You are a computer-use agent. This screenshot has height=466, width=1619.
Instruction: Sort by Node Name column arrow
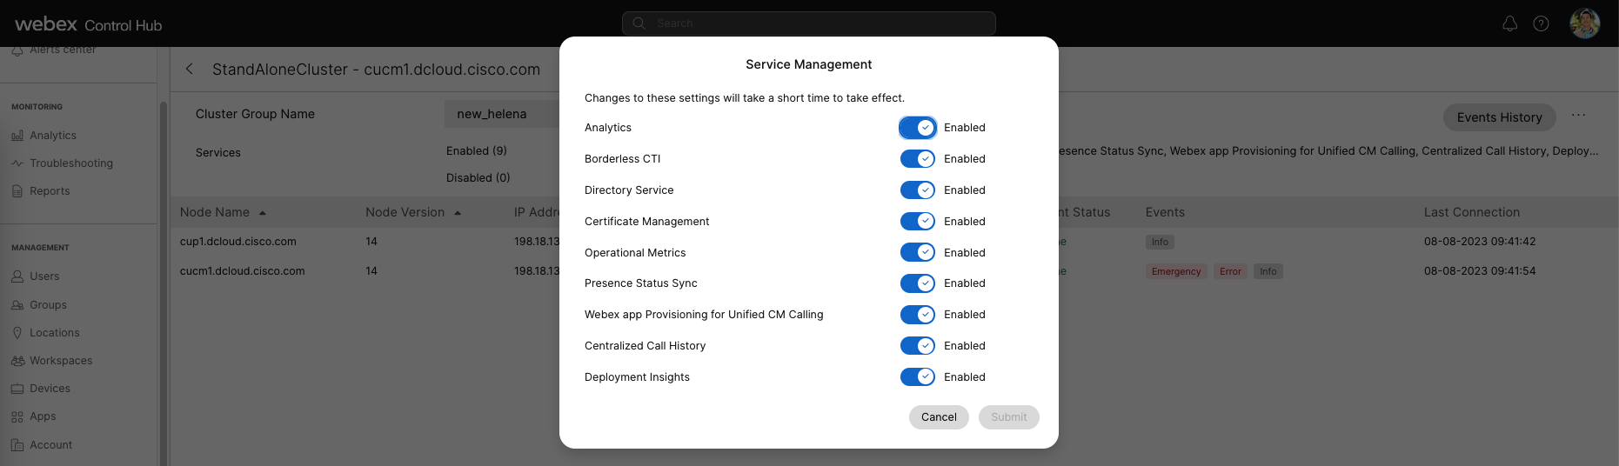[x=263, y=213]
